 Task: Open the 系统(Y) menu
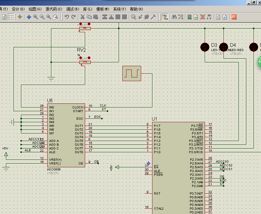click(120, 9)
